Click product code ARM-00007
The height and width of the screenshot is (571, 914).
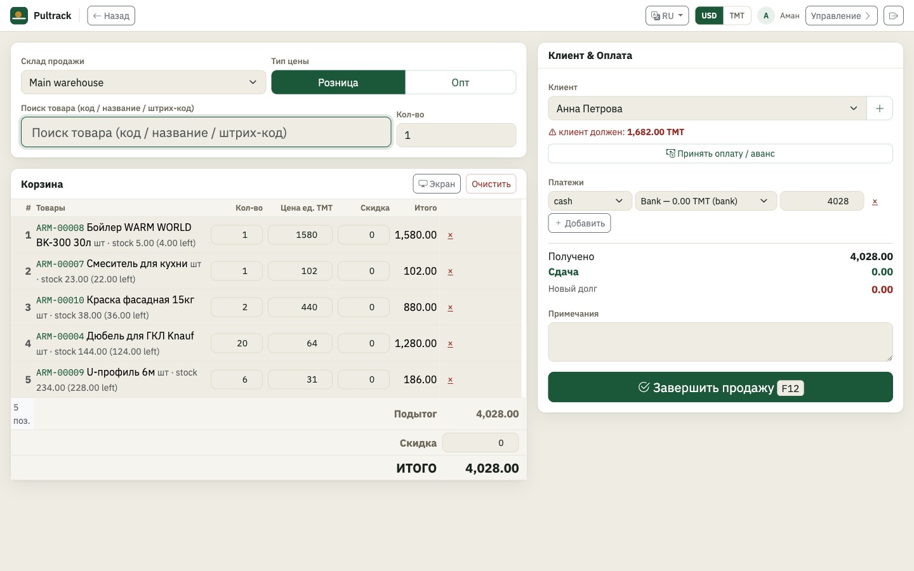pyautogui.click(x=60, y=264)
